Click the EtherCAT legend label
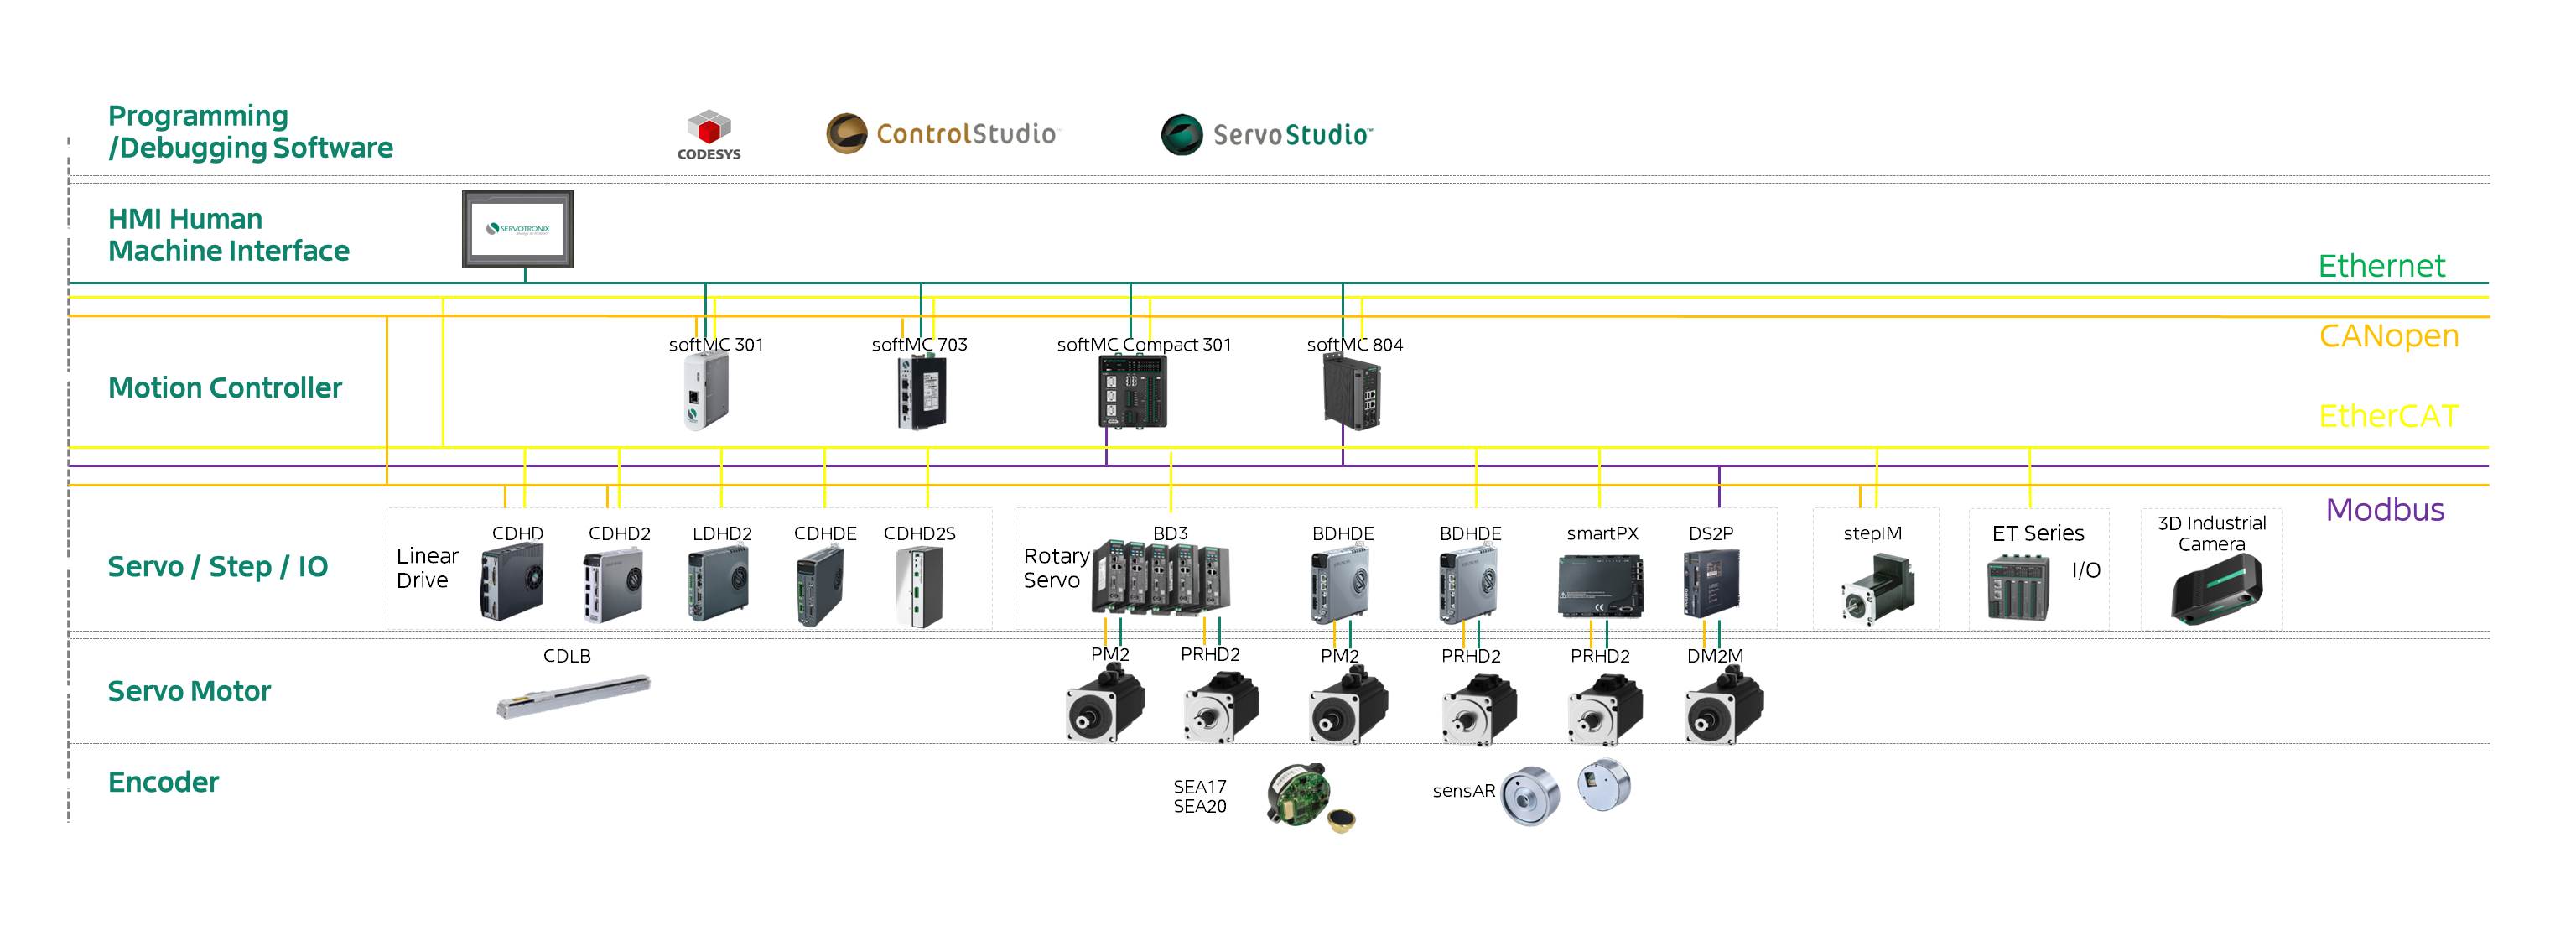This screenshot has height=936, width=2576. click(2388, 416)
